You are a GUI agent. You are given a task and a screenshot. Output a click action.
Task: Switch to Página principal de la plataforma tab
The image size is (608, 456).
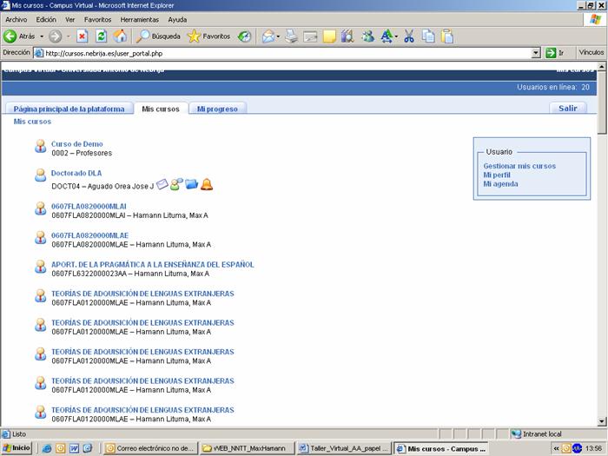click(x=69, y=109)
